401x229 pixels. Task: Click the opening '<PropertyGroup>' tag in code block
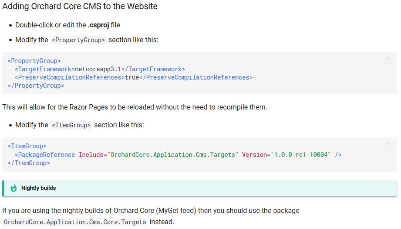point(34,61)
